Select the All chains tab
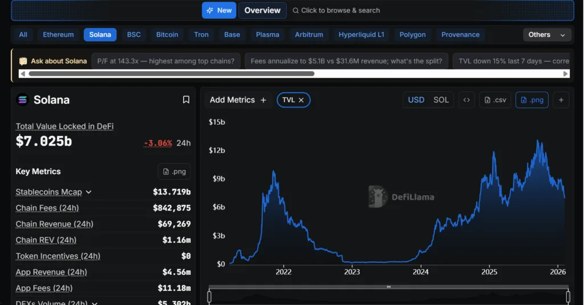The image size is (584, 305). [23, 35]
